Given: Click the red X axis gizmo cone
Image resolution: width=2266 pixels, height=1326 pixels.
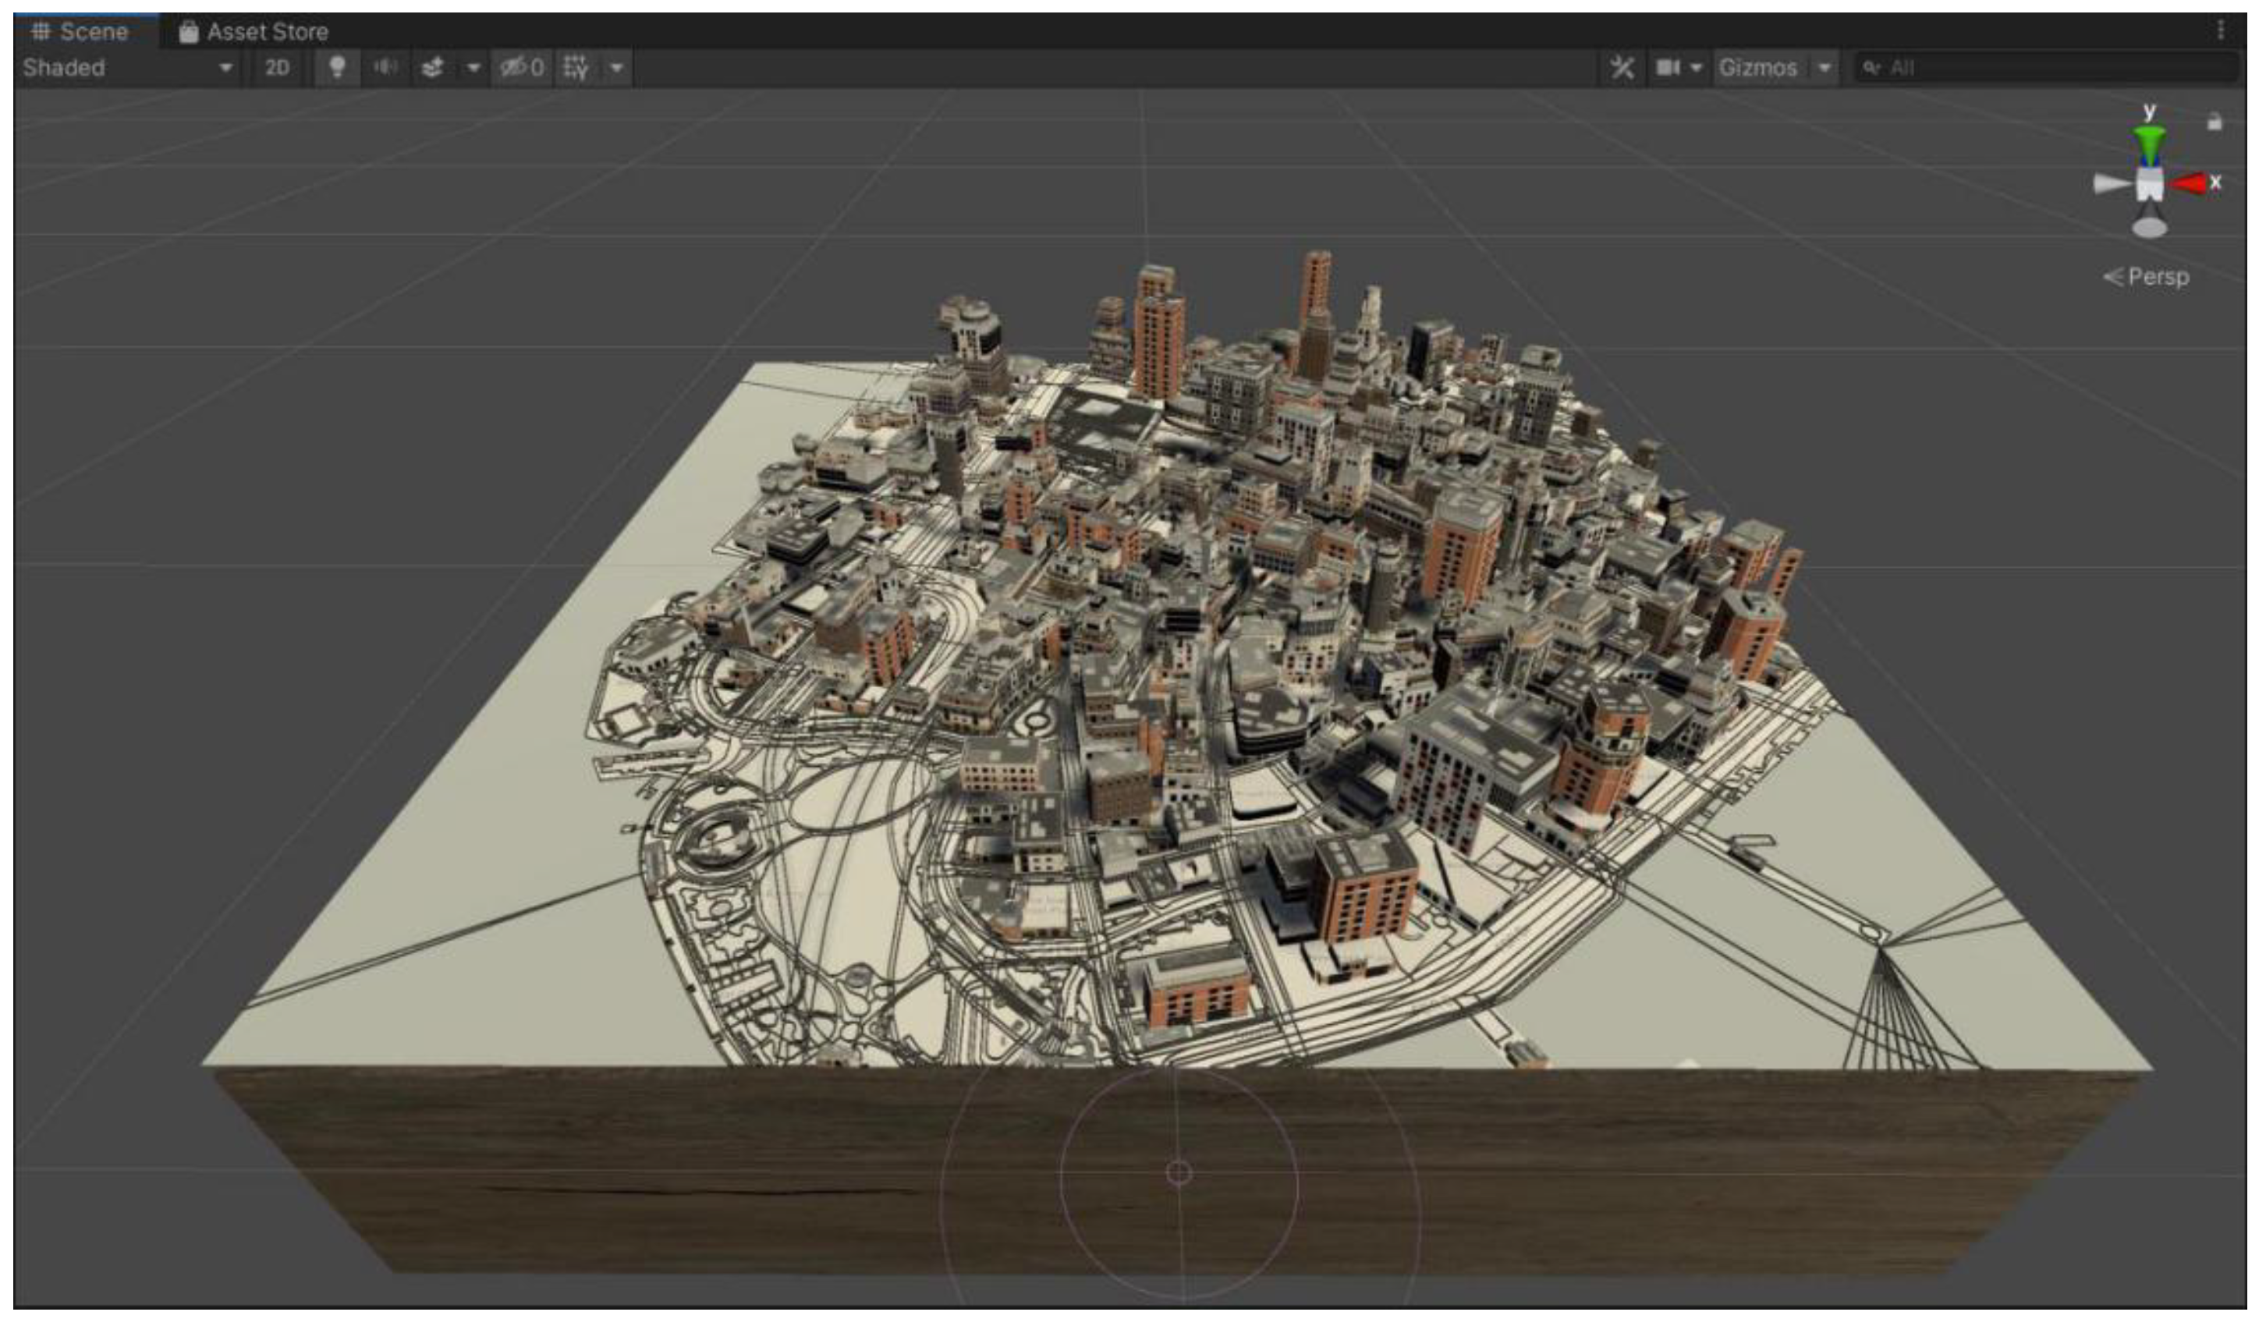Looking at the screenshot, I should [2190, 183].
